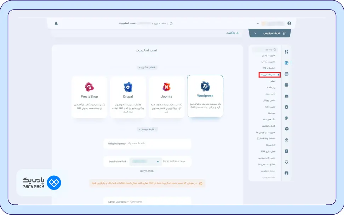Click the Joomla card title
The width and height of the screenshot is (344, 215).
[167, 97]
